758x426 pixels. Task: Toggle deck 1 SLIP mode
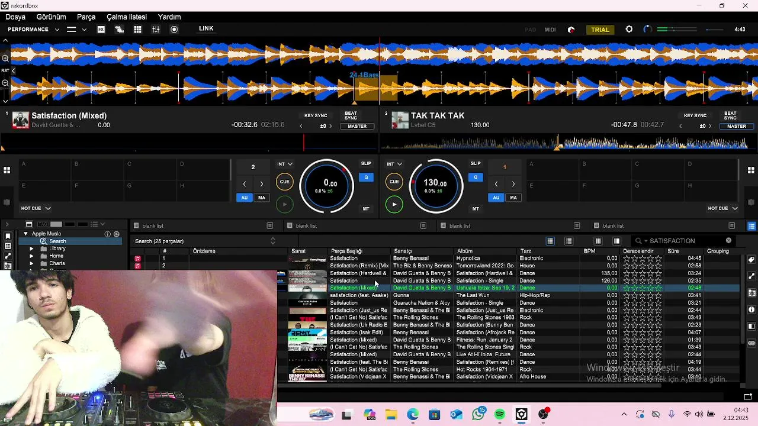pyautogui.click(x=366, y=164)
